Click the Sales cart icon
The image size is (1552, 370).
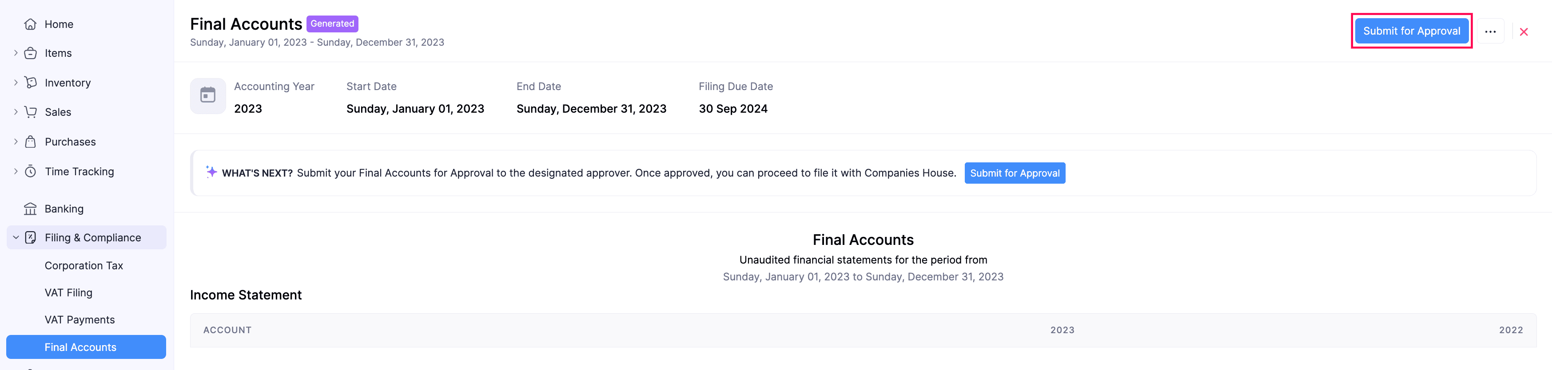[x=31, y=112]
